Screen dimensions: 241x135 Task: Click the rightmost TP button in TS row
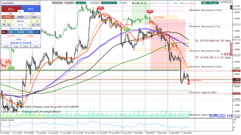(38, 25)
